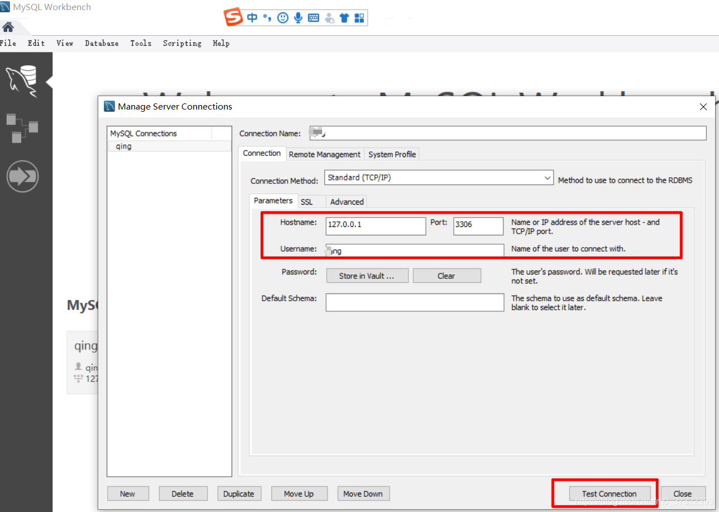Image resolution: width=719 pixels, height=512 pixels.
Task: Select the Parameters sub-tab
Action: pyautogui.click(x=273, y=201)
